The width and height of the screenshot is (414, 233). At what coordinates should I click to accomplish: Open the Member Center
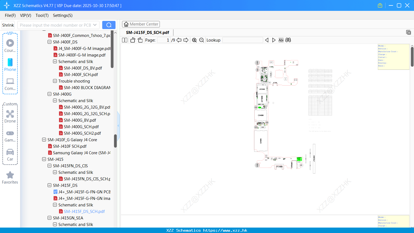(x=141, y=24)
